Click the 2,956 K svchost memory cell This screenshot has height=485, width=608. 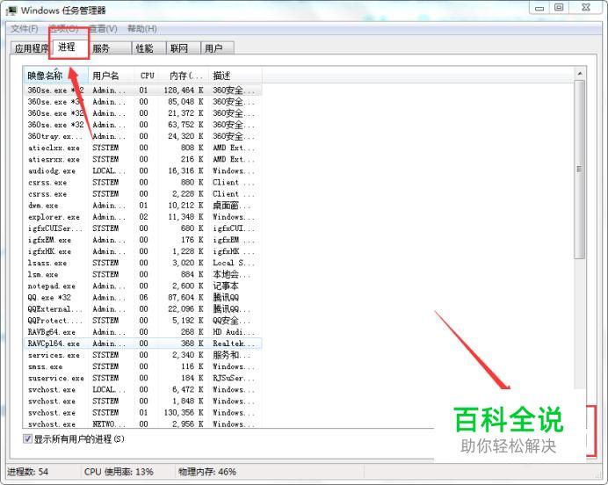pos(188,424)
